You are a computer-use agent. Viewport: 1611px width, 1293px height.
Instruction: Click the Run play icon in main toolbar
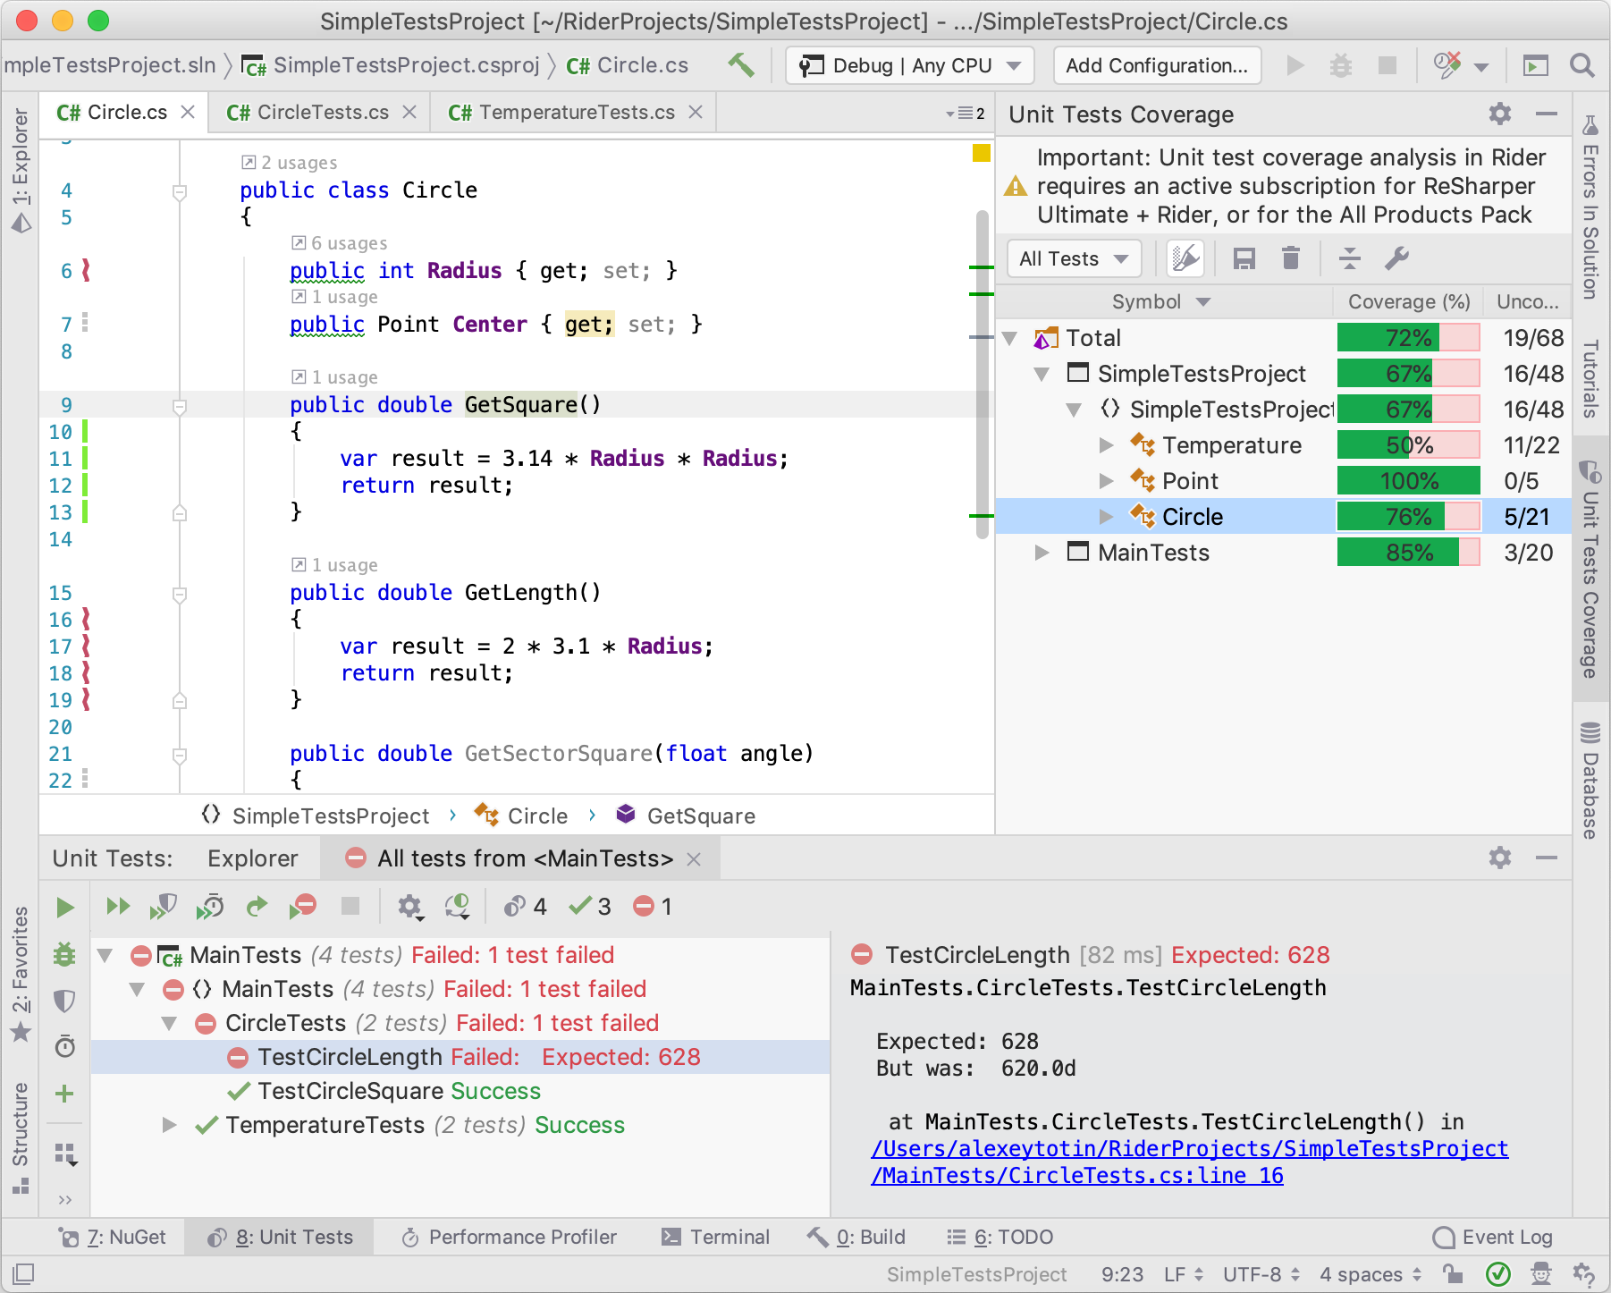pos(1295,65)
